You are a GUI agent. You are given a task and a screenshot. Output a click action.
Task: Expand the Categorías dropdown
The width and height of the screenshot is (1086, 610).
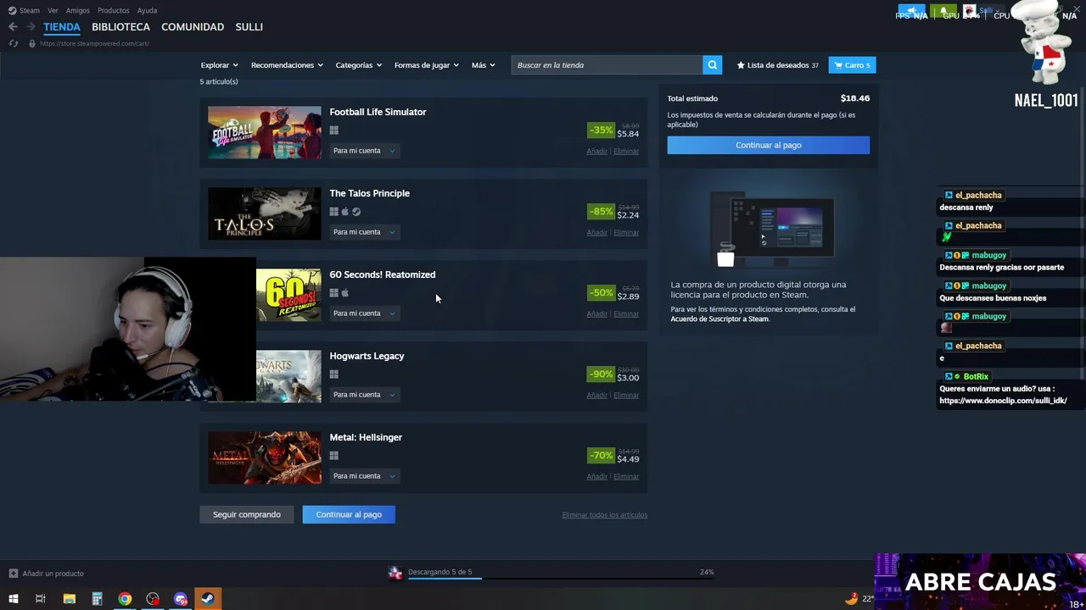tap(358, 65)
